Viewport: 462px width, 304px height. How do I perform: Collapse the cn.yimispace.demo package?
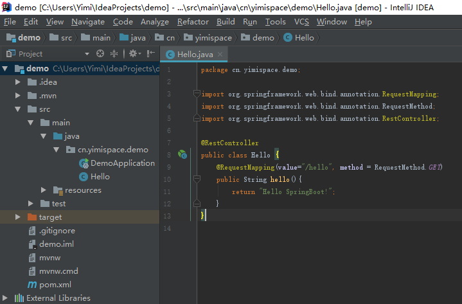click(57, 150)
